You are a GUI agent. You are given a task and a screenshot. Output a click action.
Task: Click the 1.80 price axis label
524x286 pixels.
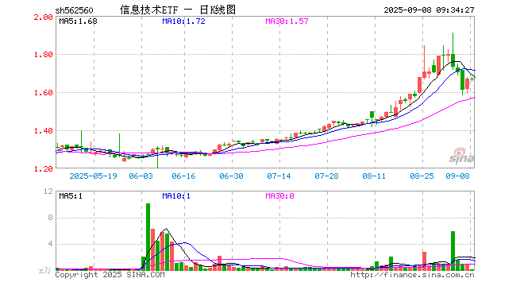point(43,55)
